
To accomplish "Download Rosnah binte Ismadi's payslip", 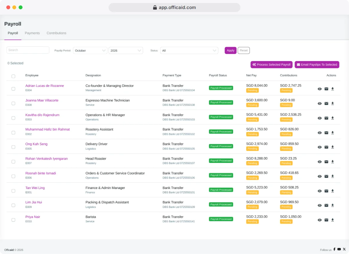I will 332,176.
